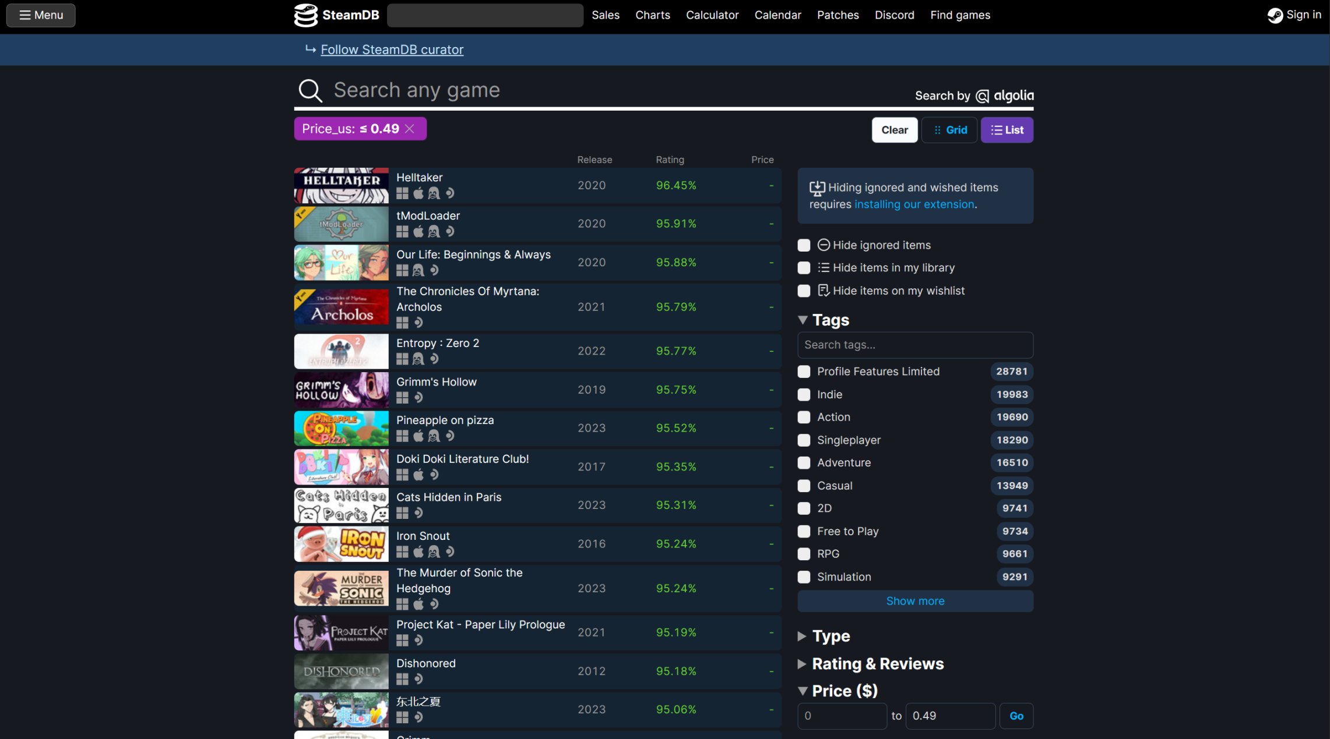1330x739 pixels.
Task: Open the Iron Snout thumbnail
Action: click(x=341, y=544)
